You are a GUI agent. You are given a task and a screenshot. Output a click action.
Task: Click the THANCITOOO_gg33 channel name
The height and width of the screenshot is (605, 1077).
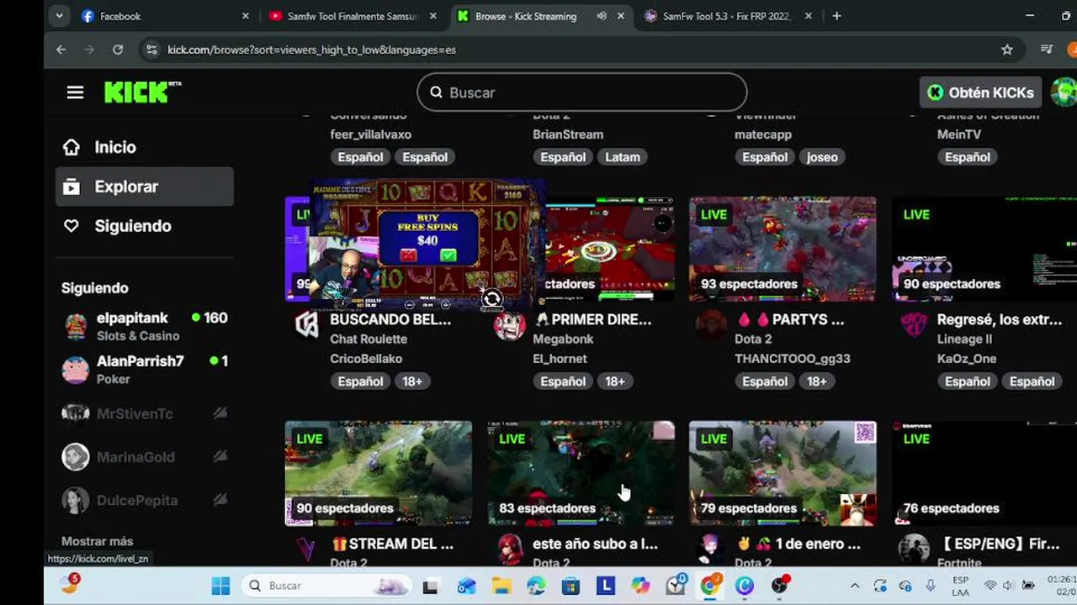tap(793, 359)
